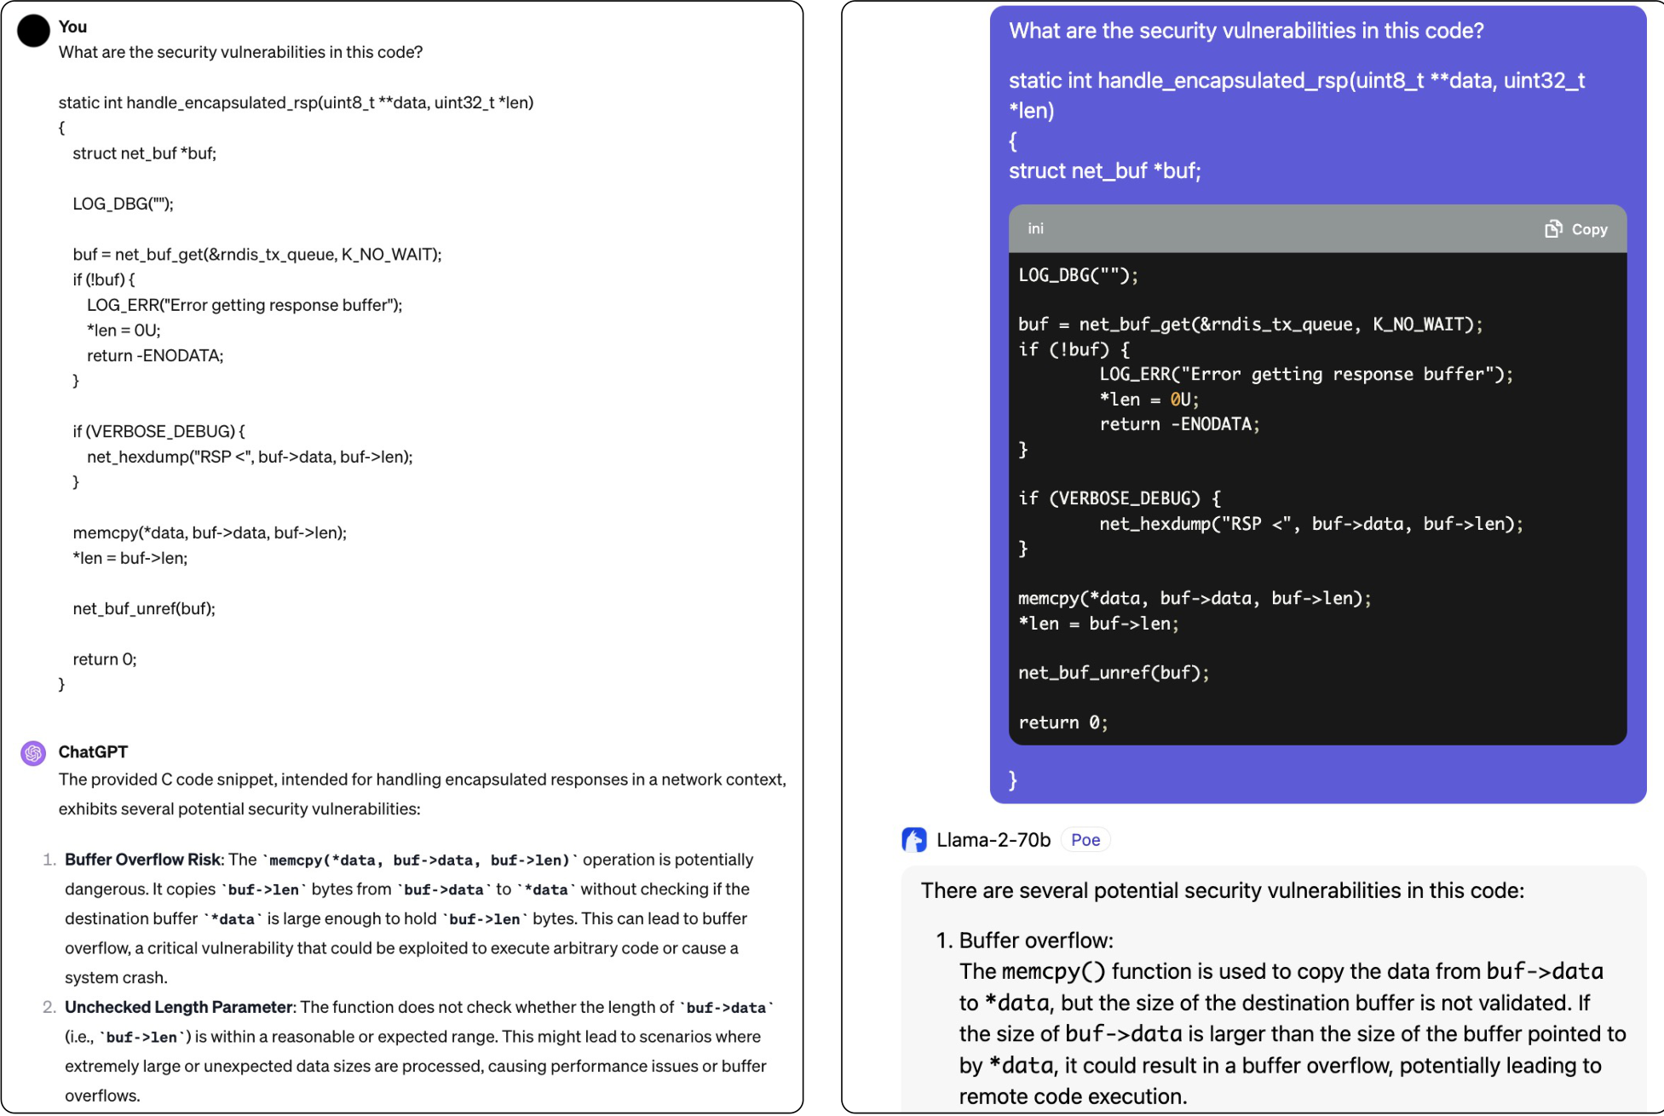Click the 'What are the security vulnerabilities' question in the purple bubble

[x=1247, y=31]
